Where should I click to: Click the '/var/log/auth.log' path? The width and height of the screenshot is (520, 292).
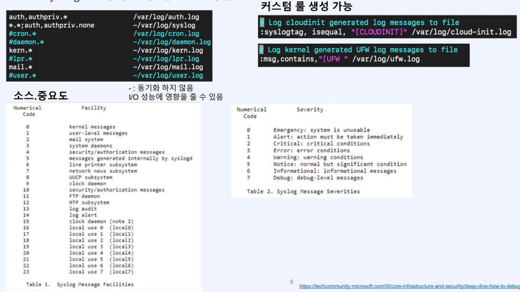(166, 17)
